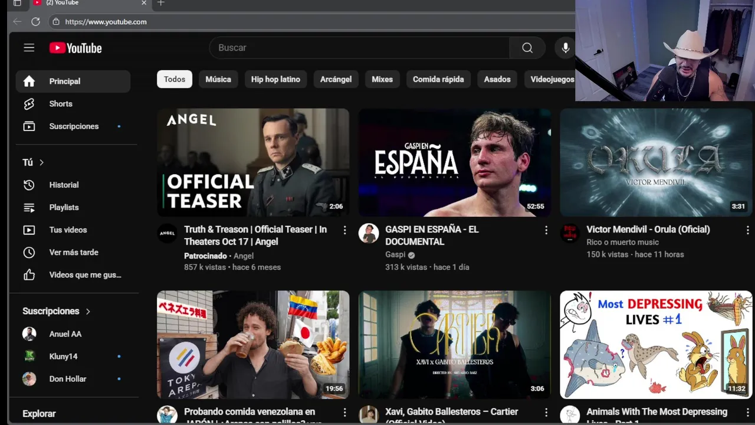
Task: Click Gaspi channel avatar
Action: [x=369, y=233]
